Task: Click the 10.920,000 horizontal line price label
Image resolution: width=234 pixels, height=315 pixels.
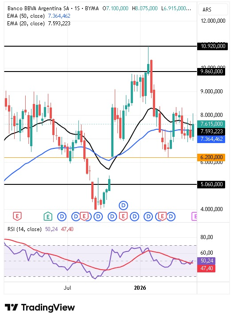Action: [213, 46]
